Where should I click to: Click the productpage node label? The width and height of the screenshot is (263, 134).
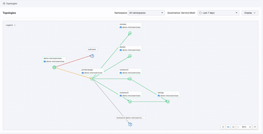(92, 71)
